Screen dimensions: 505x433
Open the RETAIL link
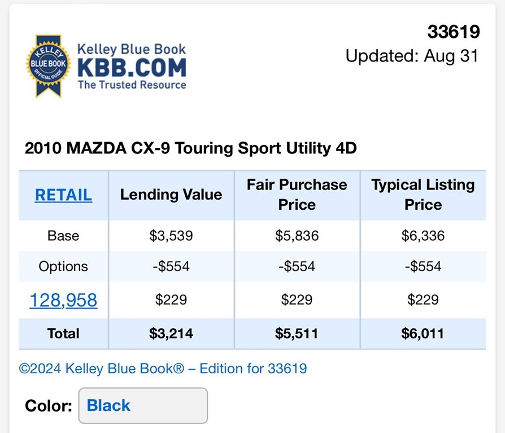tap(63, 195)
